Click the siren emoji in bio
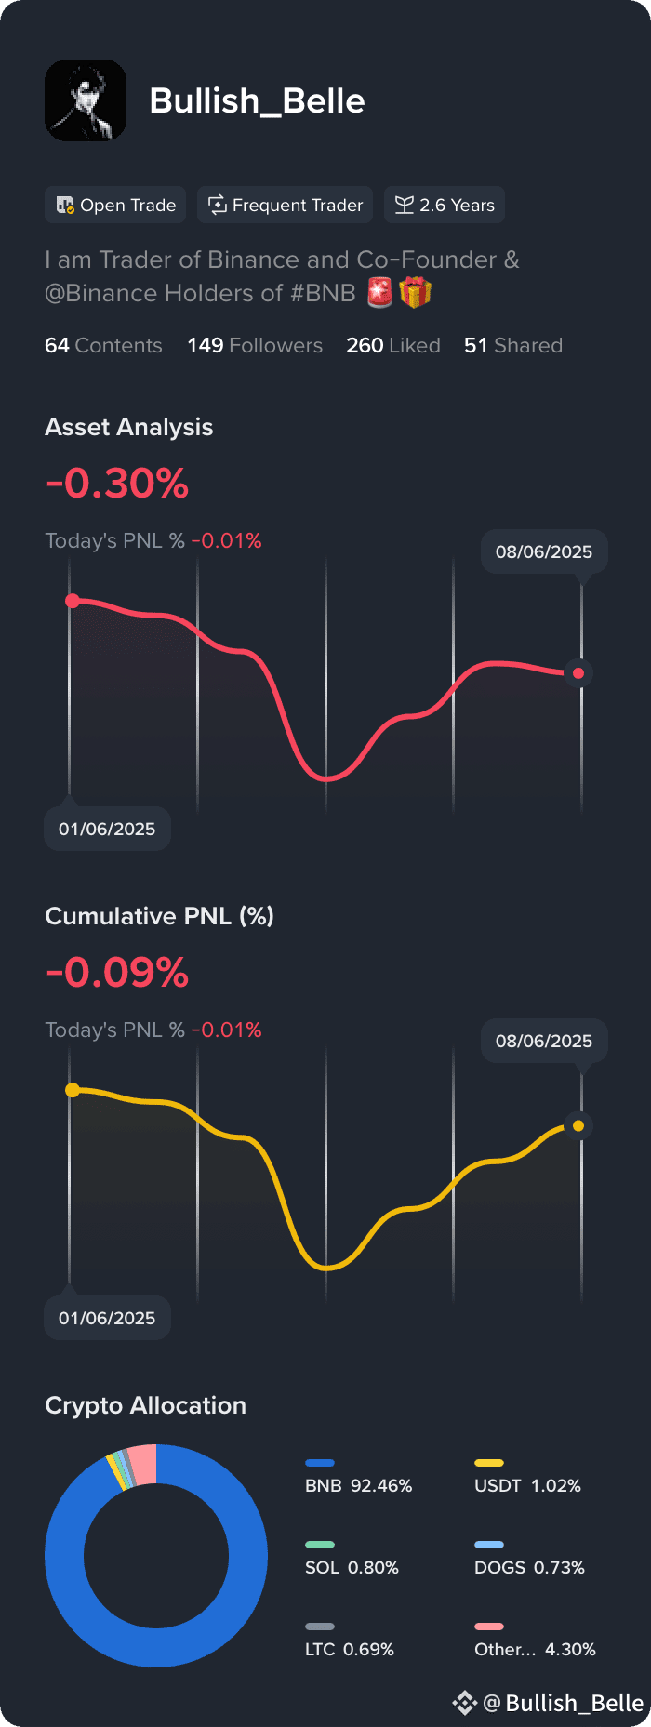 (379, 293)
